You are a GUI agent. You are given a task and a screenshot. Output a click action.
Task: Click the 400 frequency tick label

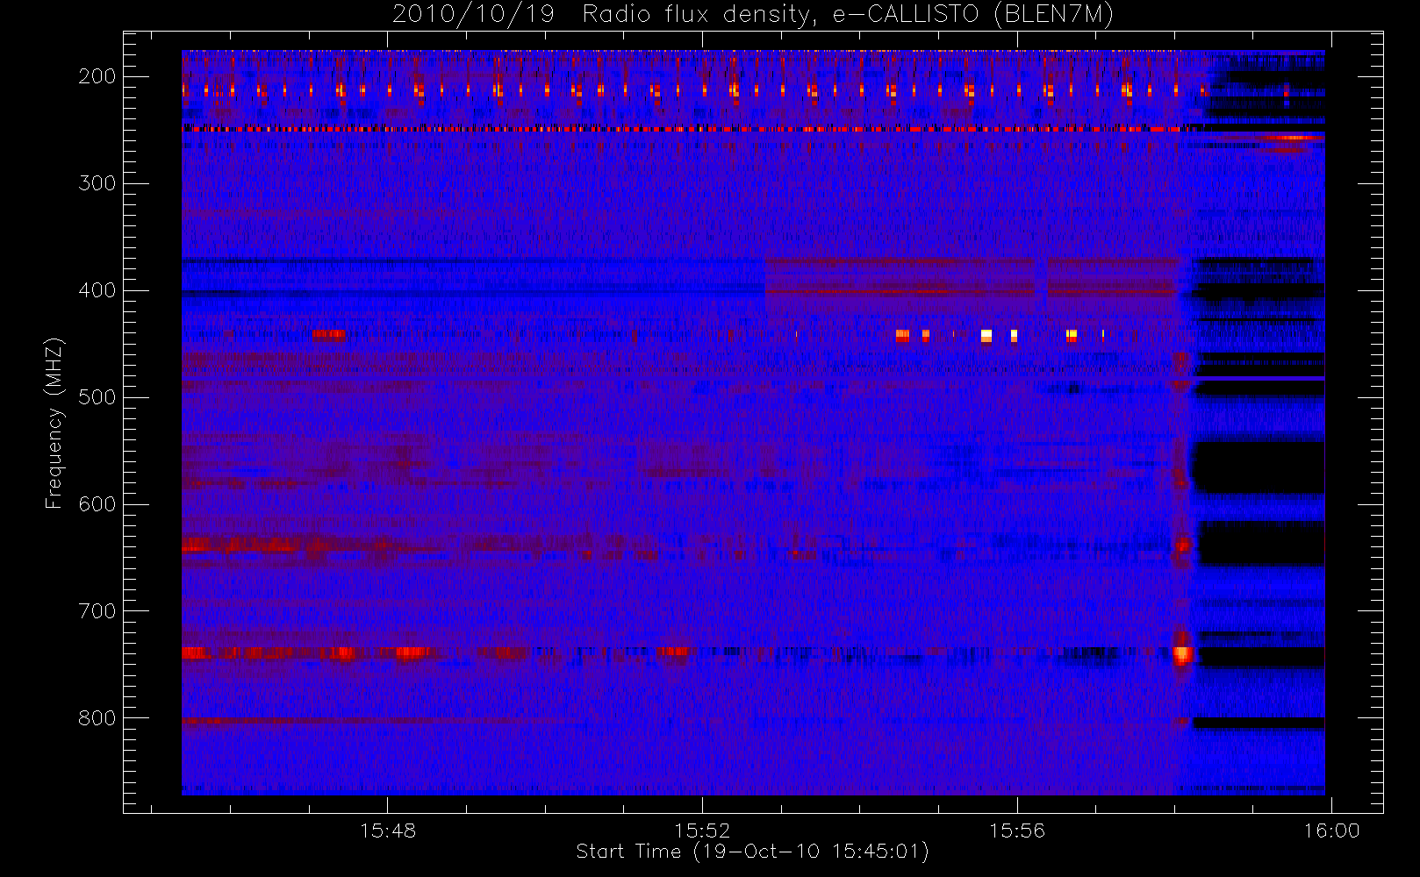tap(97, 290)
